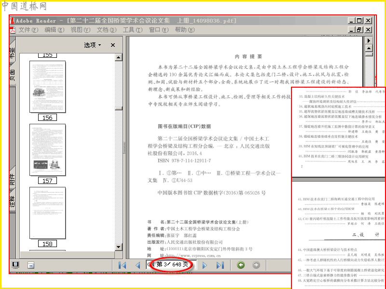This screenshot has width=386, height=289.
Task: Open the 工具 menu
Action: tap(133, 30)
